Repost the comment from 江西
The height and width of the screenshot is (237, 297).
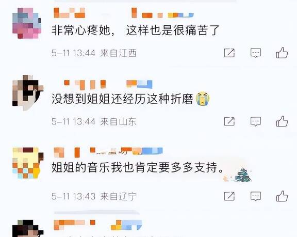(229, 53)
